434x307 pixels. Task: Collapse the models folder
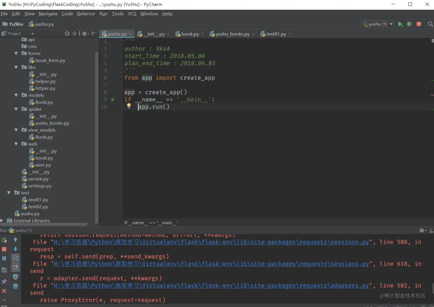[x=16, y=95]
